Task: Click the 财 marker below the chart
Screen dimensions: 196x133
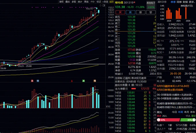Action: [38, 81]
